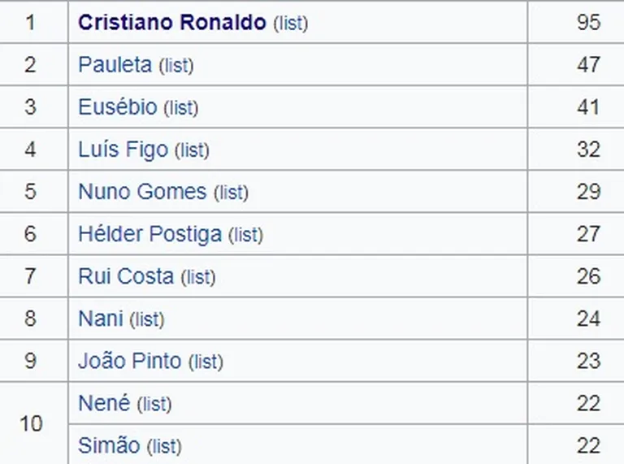
Task: Open Simão's player page link
Action: coord(109,445)
